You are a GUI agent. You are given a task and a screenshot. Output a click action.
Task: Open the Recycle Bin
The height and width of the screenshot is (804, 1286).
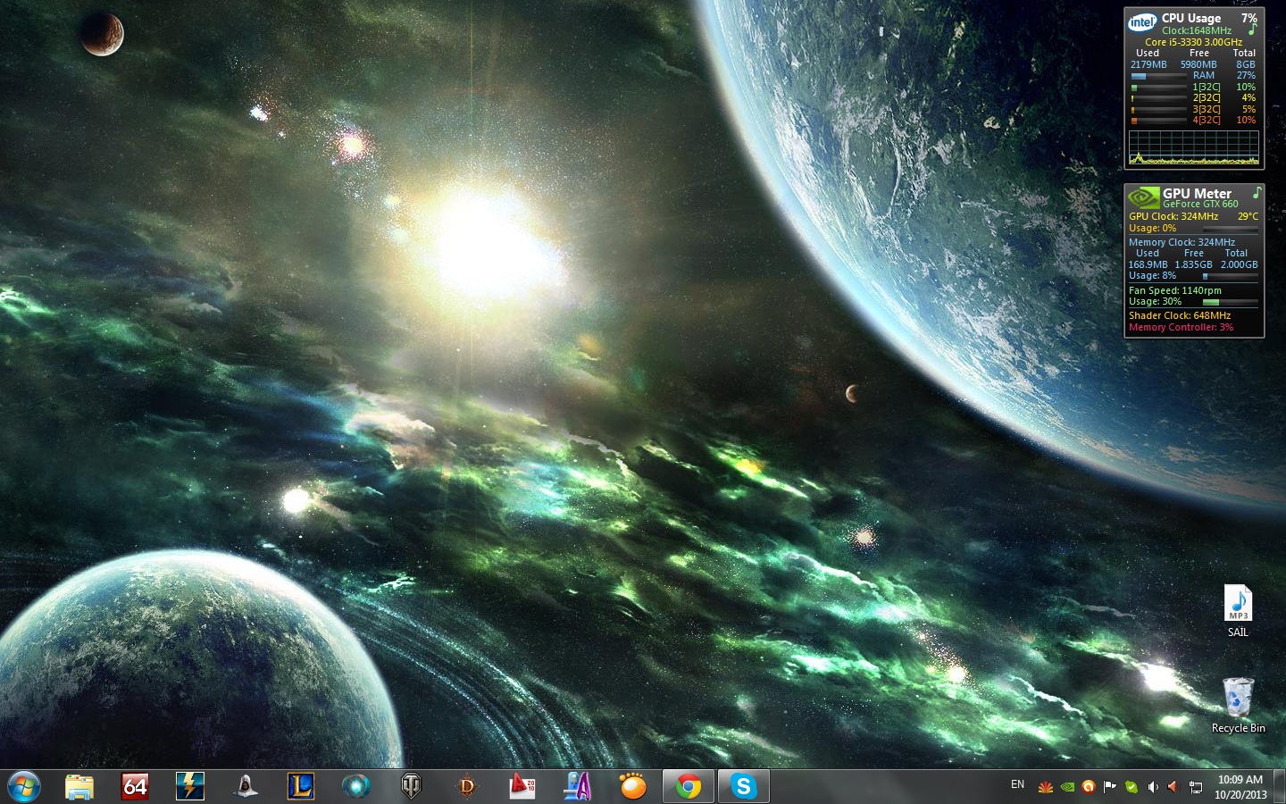pos(1238,706)
